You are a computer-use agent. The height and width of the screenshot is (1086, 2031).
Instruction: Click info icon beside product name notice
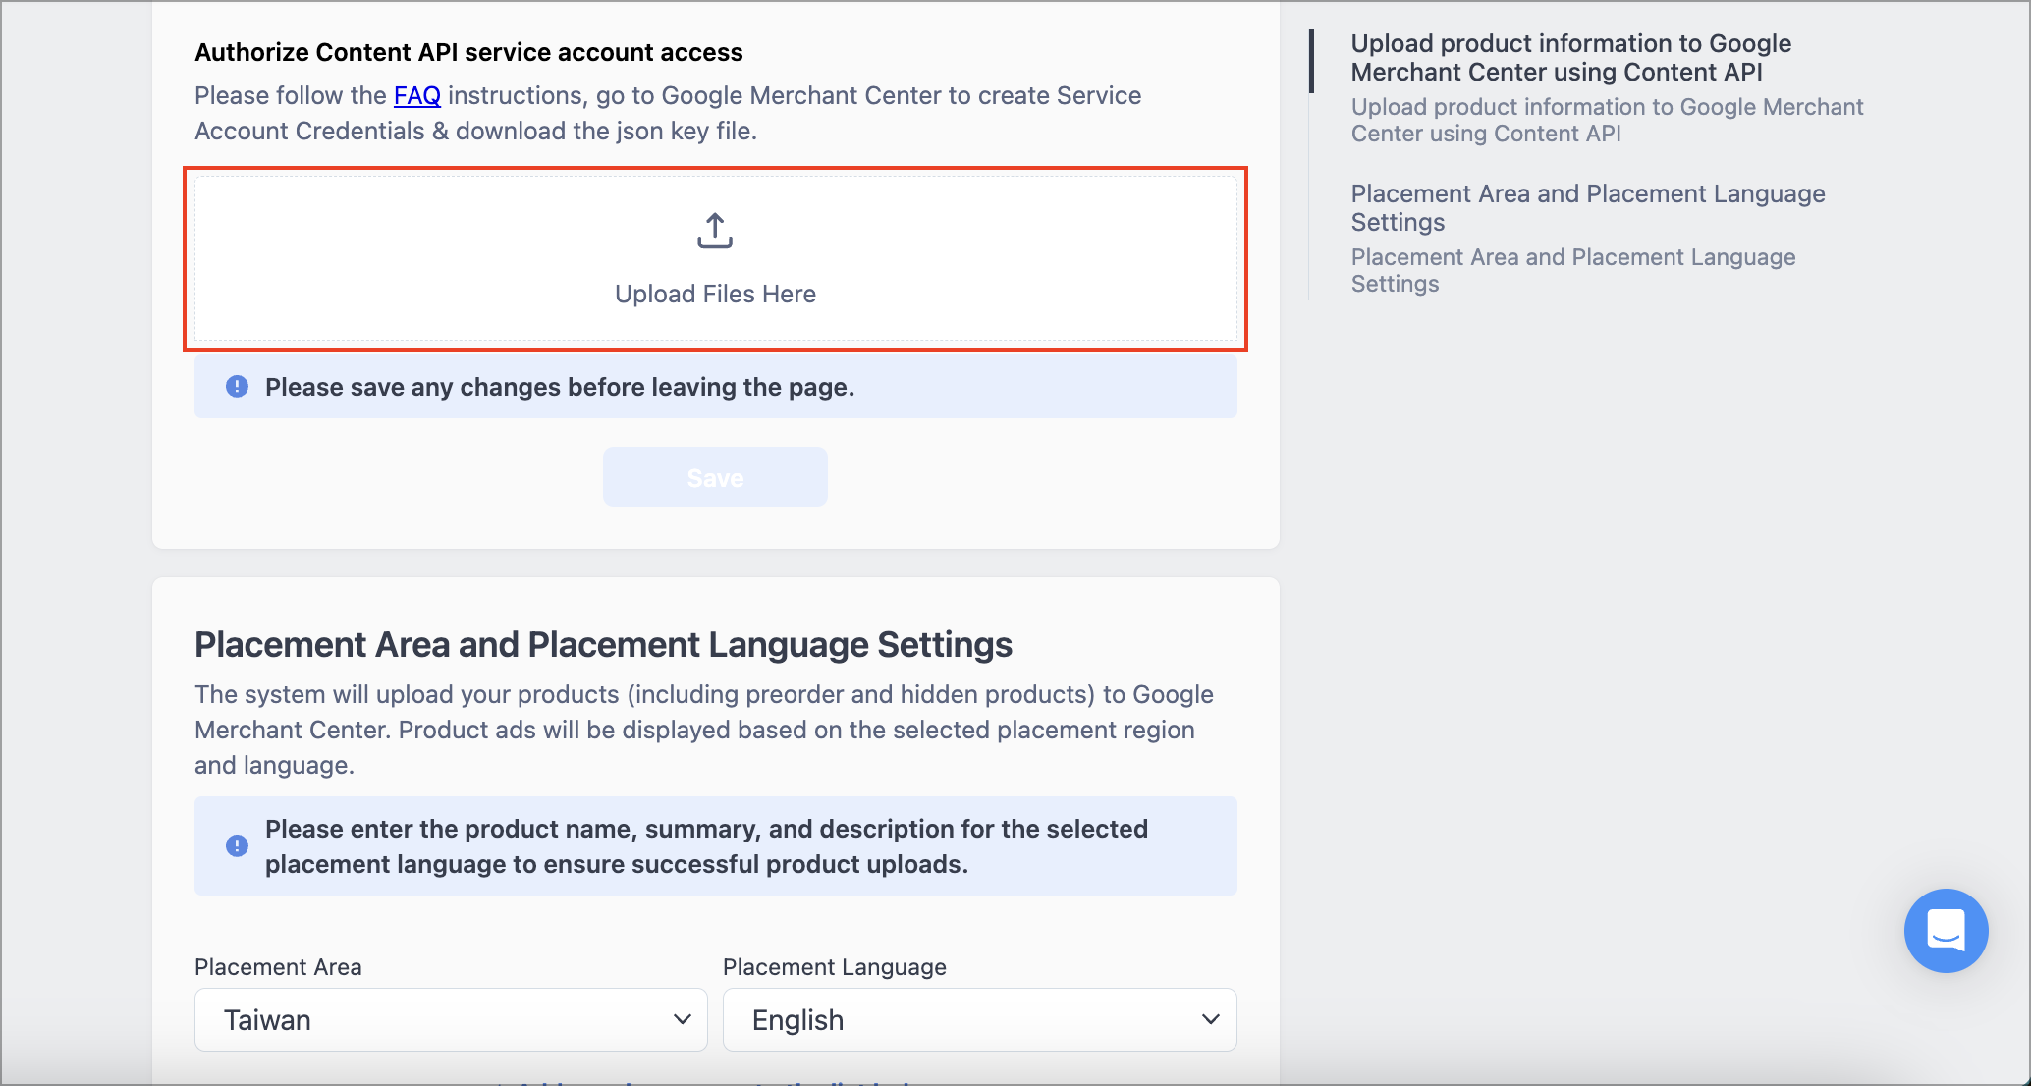tap(237, 845)
